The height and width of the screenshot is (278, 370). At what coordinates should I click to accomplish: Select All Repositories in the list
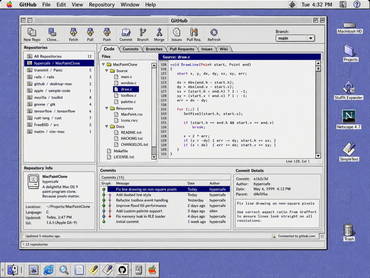59,56
